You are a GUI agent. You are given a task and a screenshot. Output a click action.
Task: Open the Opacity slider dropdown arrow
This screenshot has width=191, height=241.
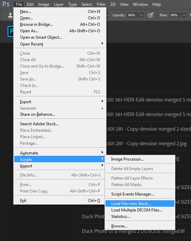click(141, 15)
